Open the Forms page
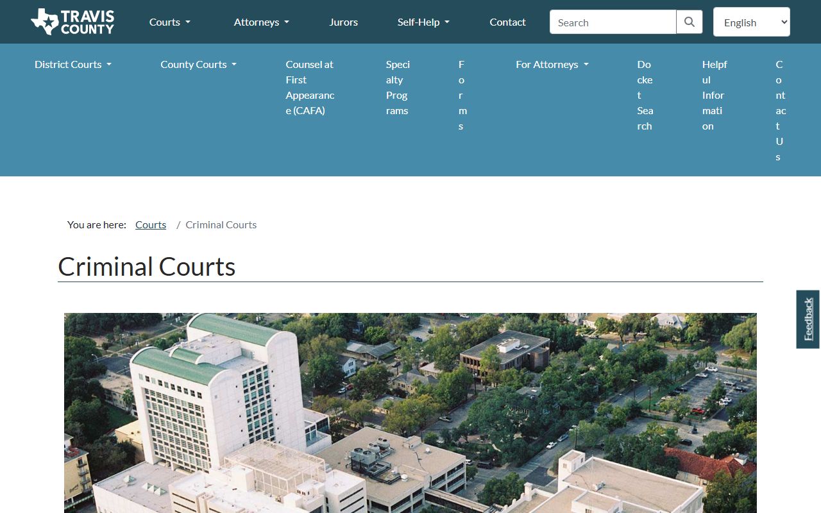The image size is (821, 513). coord(462,95)
